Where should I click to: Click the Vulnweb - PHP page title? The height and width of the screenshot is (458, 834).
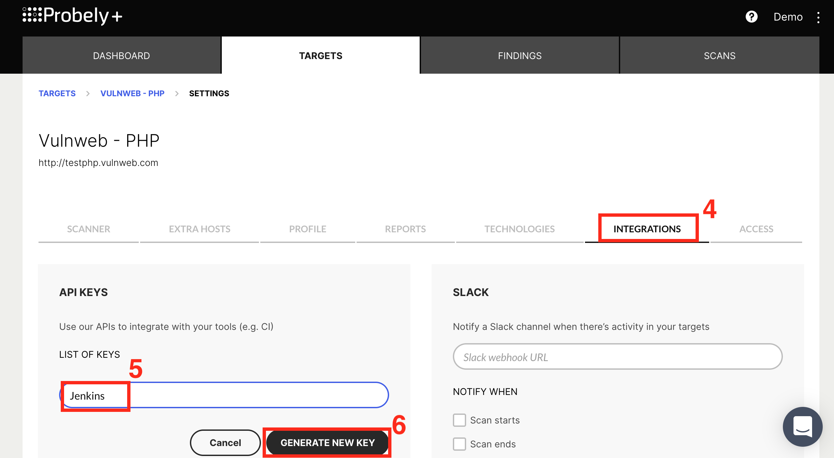[x=99, y=140]
